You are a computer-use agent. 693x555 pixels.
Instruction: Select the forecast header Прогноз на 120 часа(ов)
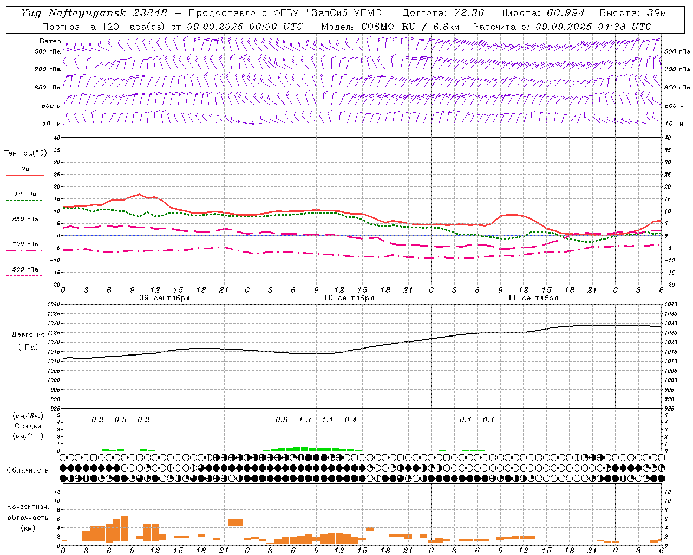[x=104, y=27]
